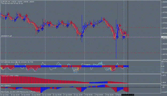This screenshot has height=96, width=167.
Task: Select the 1.48005 price axis label
Action: click(x=164, y=7)
